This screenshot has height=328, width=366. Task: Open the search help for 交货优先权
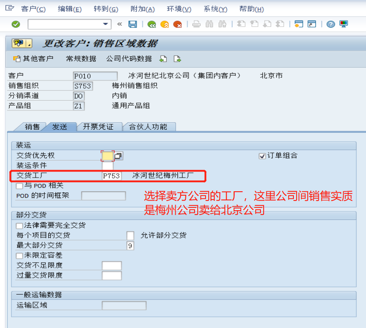tap(119, 156)
